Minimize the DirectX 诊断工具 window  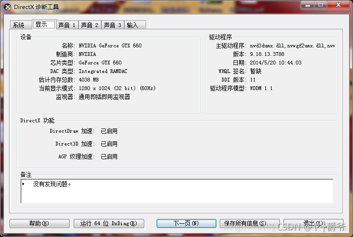(305, 5)
